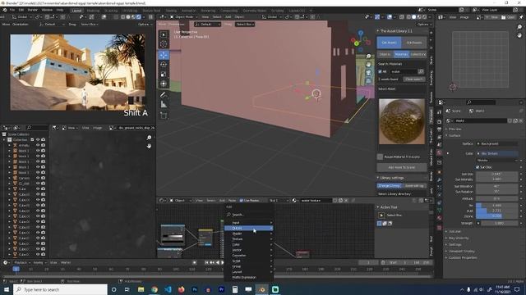Adjust the Ozone density slider
This screenshot has width=526, height=295.
pyautogui.click(x=497, y=216)
